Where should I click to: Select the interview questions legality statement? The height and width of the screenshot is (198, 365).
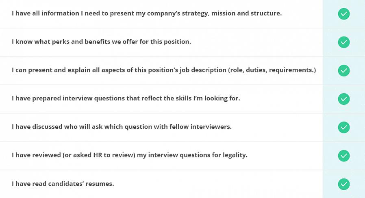pyautogui.click(x=129, y=155)
